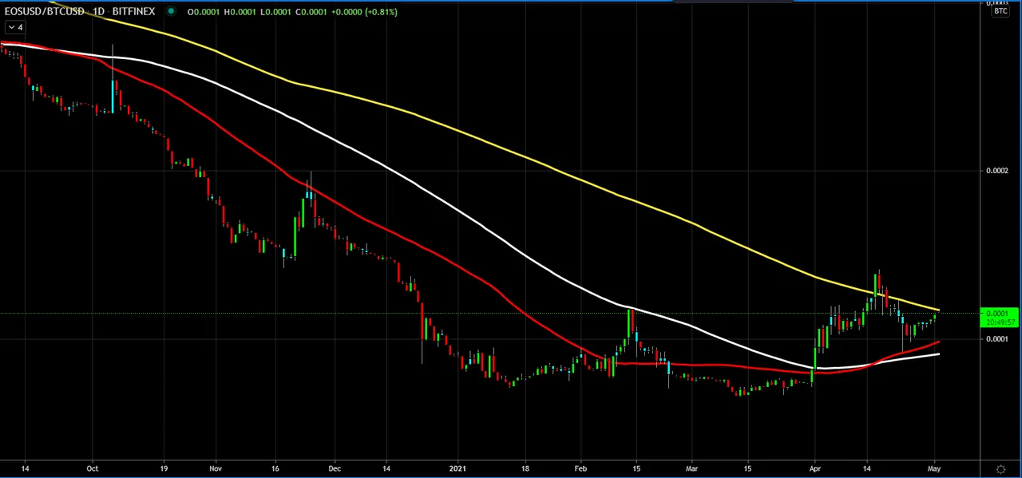Click the 2021 label on time axis
Image resolution: width=1022 pixels, height=478 pixels.
pos(458,468)
